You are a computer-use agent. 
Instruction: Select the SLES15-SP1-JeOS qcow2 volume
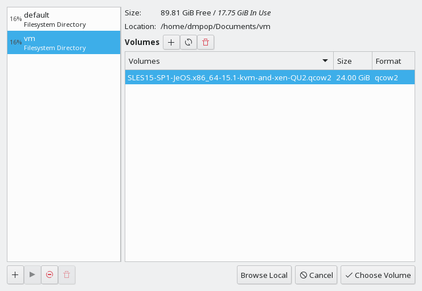click(229, 77)
